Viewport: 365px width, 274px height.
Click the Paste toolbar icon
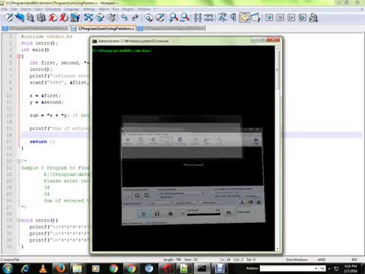111,18
